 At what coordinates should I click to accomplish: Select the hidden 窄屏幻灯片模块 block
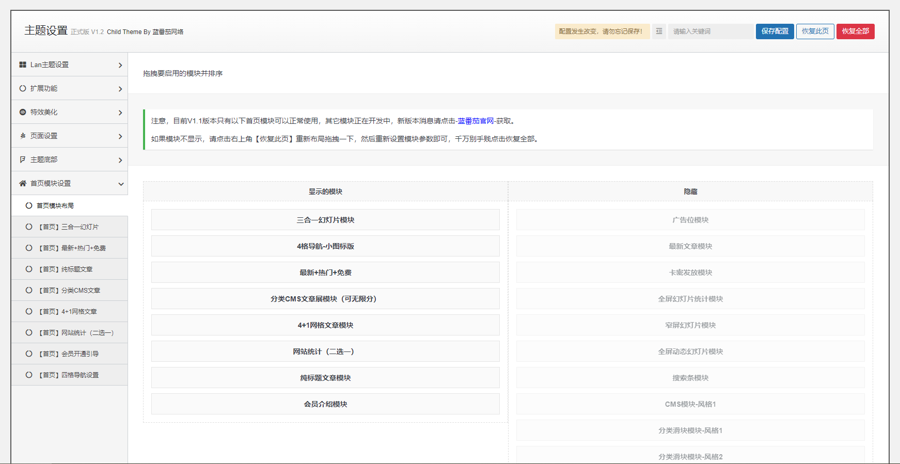(690, 325)
